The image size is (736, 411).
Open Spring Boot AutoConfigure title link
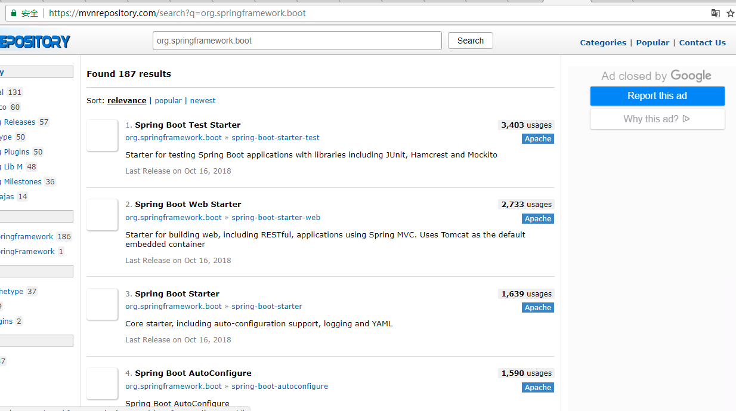193,373
